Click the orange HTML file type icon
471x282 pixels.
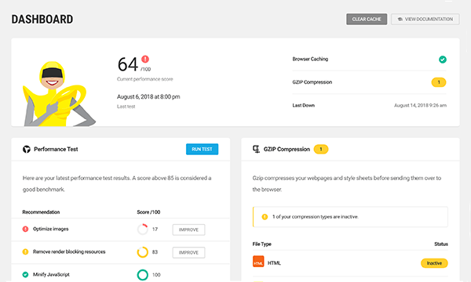tap(258, 262)
